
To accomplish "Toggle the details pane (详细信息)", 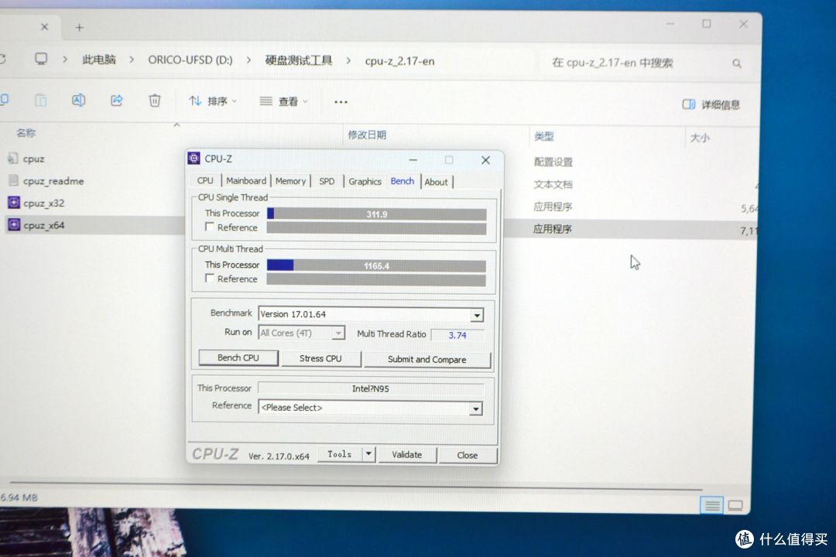I will coord(711,104).
